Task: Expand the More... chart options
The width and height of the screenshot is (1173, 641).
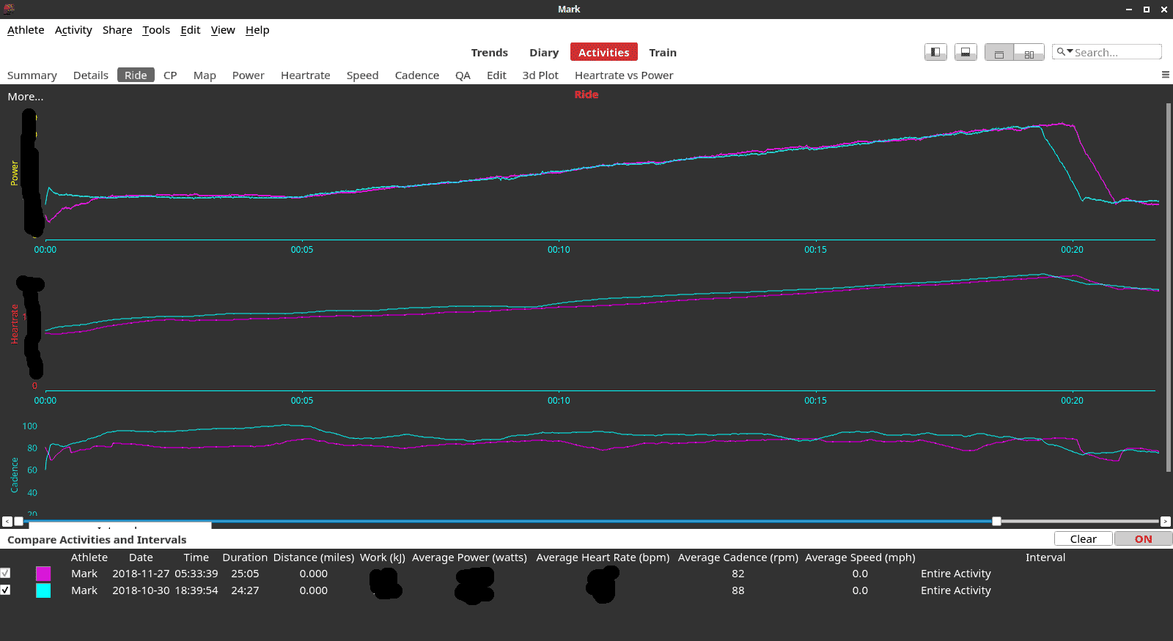Action: (26, 97)
